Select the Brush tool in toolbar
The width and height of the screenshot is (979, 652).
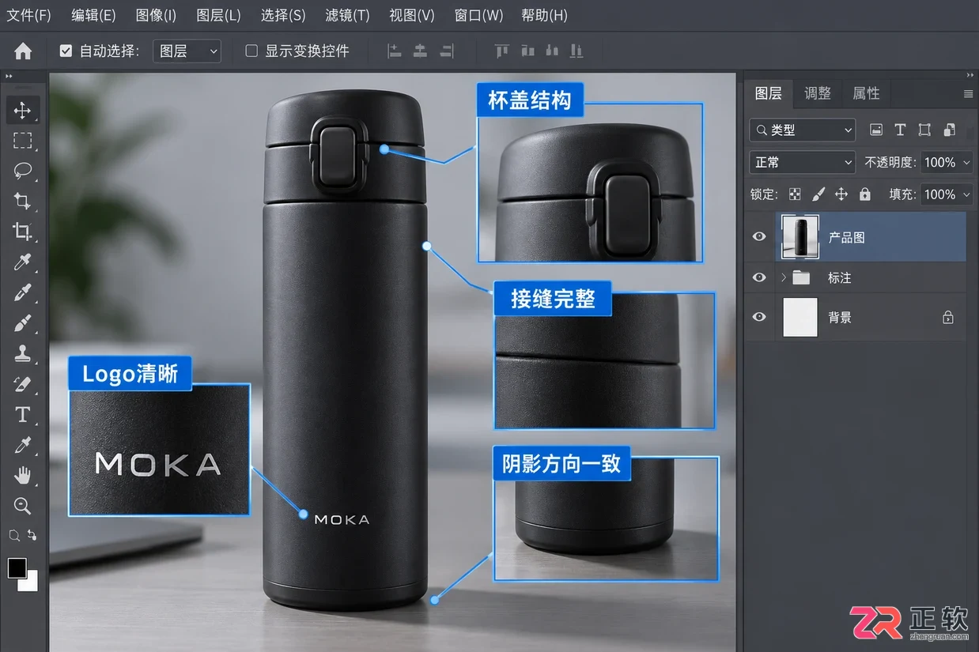click(22, 322)
